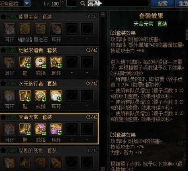
Task: Click the 重置 reset button
Action: (182, 4)
